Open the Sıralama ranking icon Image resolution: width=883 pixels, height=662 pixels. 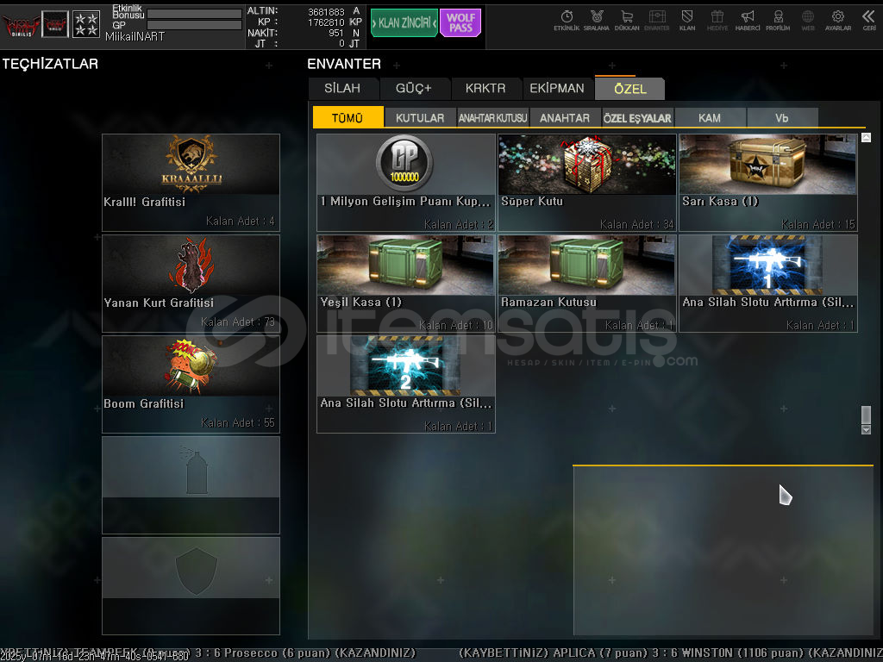pos(597,21)
